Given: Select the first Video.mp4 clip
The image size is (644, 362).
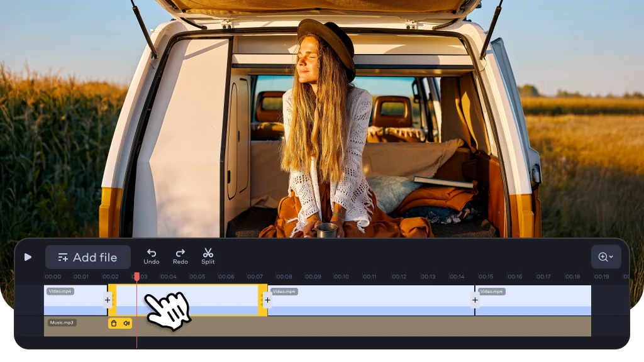Looking at the screenshot, I should 72,300.
